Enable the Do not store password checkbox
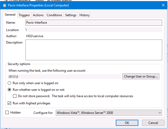Image resolution: width=168 pixels, height=129 pixels. tap(15, 96)
